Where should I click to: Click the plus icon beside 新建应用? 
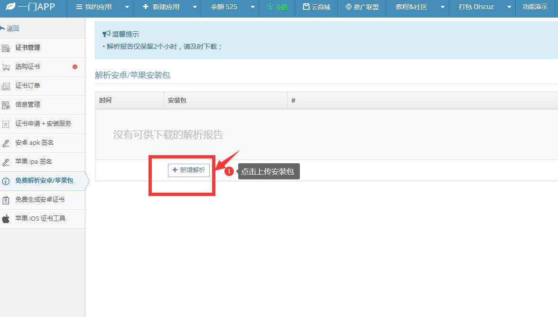(x=145, y=7)
